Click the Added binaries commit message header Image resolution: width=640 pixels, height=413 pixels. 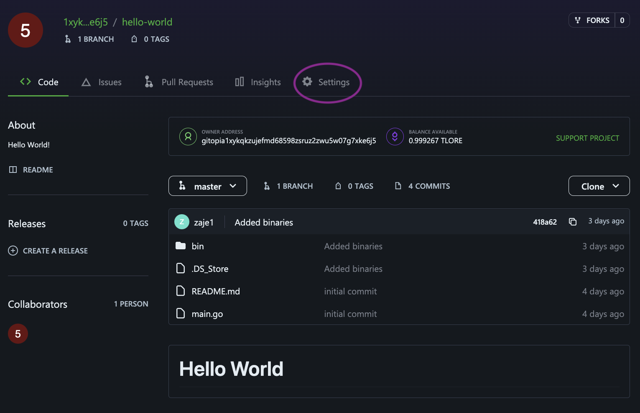click(x=264, y=222)
